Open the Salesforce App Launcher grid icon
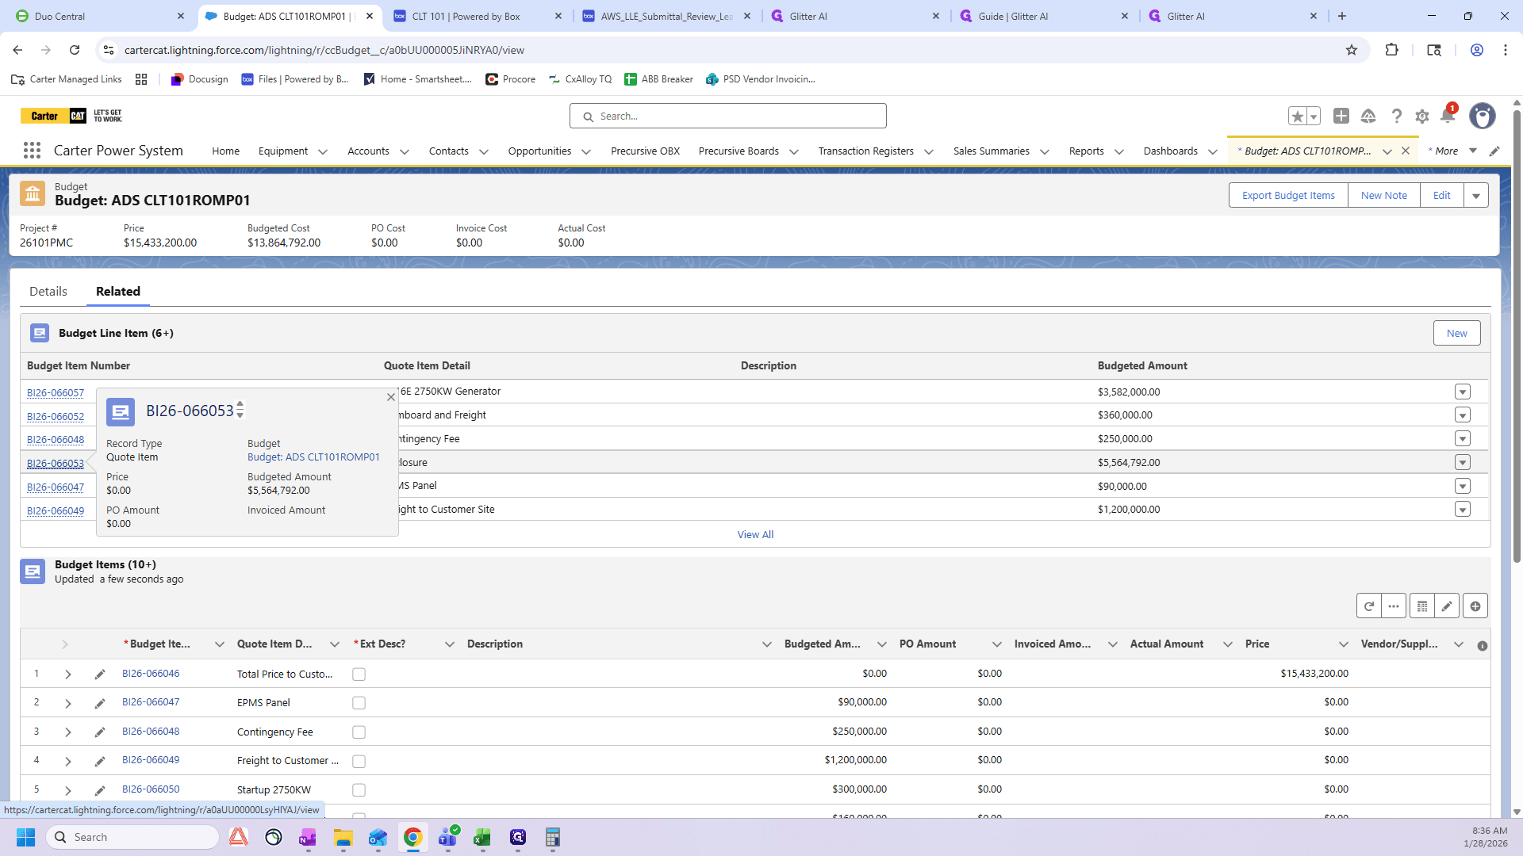 [32, 151]
